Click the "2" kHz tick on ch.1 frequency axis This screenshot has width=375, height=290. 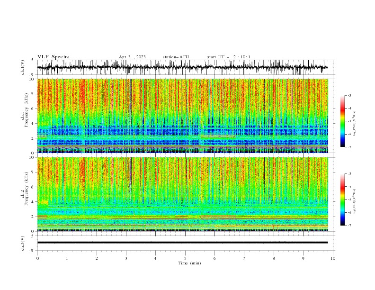point(33,138)
